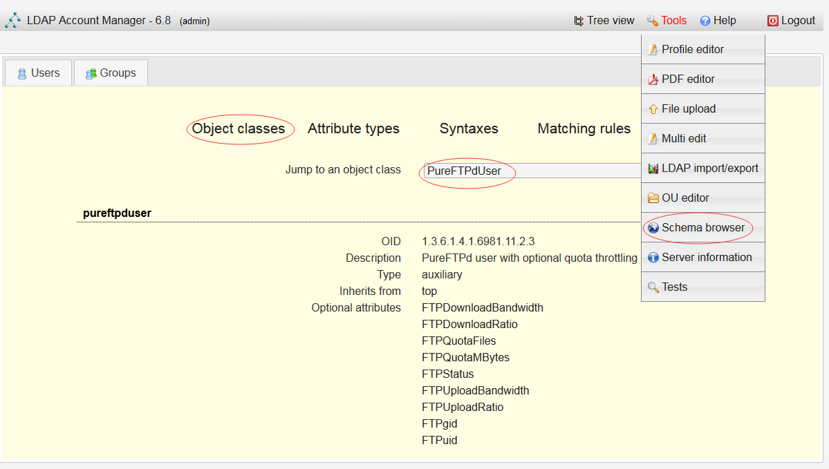The height and width of the screenshot is (469, 829).
Task: Click the Groups tab people icon
Action: [x=91, y=73]
